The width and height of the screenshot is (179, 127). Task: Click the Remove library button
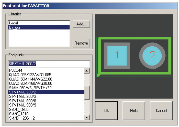pos(81,43)
